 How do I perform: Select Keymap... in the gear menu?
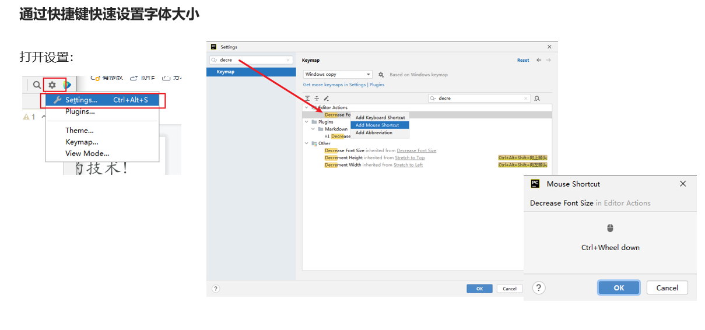click(x=103, y=142)
